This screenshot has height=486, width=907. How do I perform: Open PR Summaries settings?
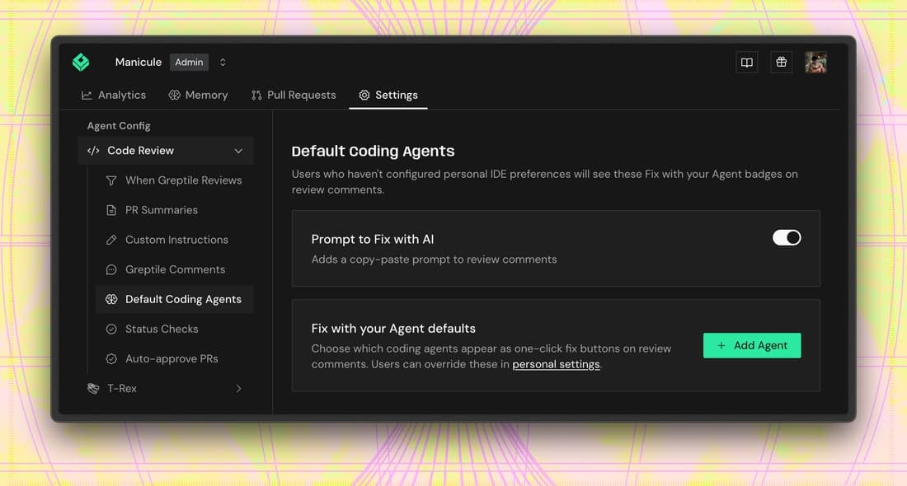click(174, 210)
